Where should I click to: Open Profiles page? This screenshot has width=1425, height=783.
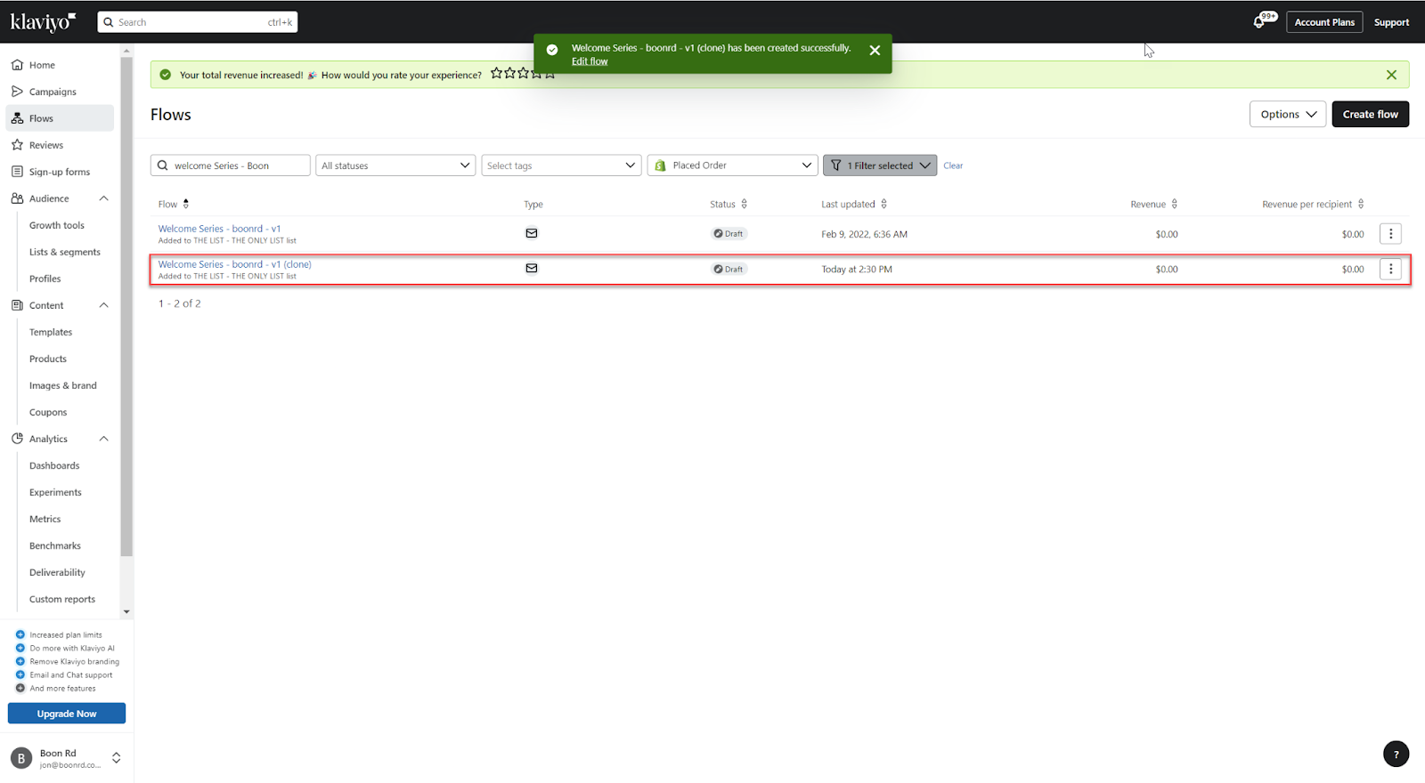[x=45, y=278]
